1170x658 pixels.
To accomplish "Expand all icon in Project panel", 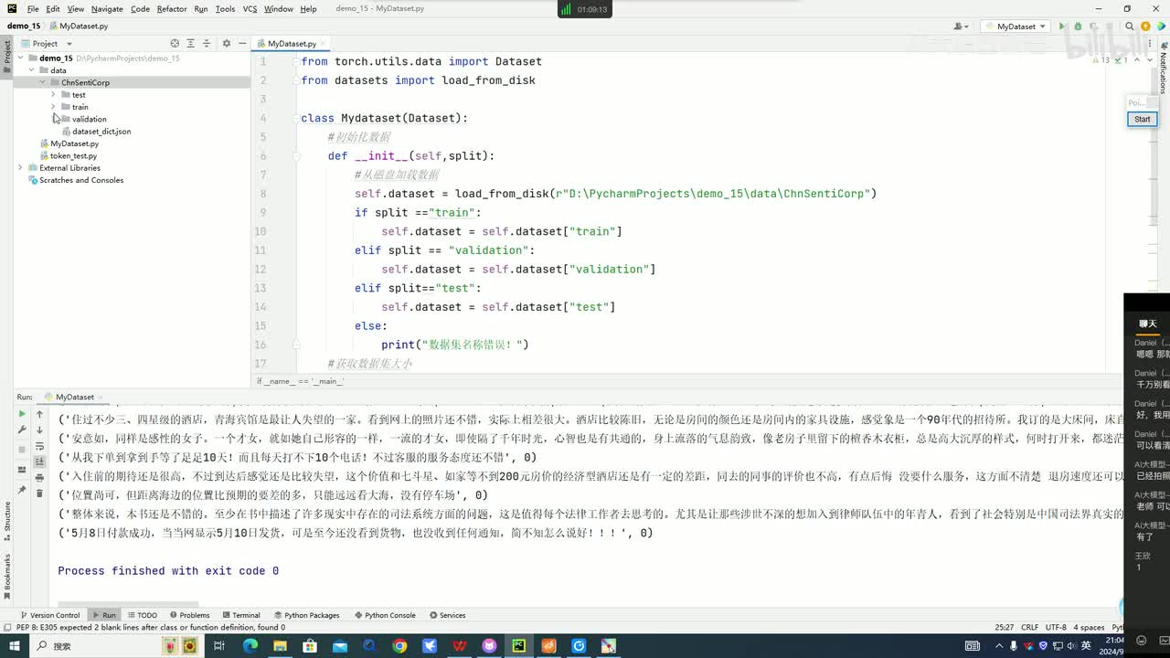I will point(190,43).
